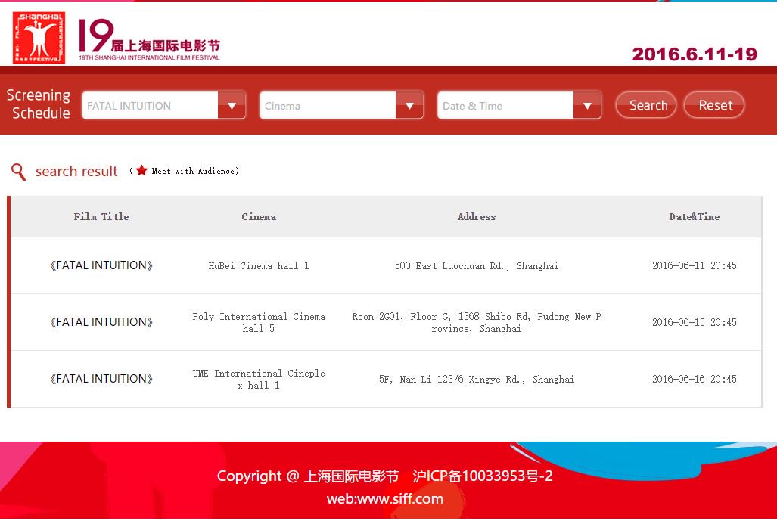Click the 2016-06-16 20:45 screening time
This screenshot has width=777, height=521.
coord(695,379)
